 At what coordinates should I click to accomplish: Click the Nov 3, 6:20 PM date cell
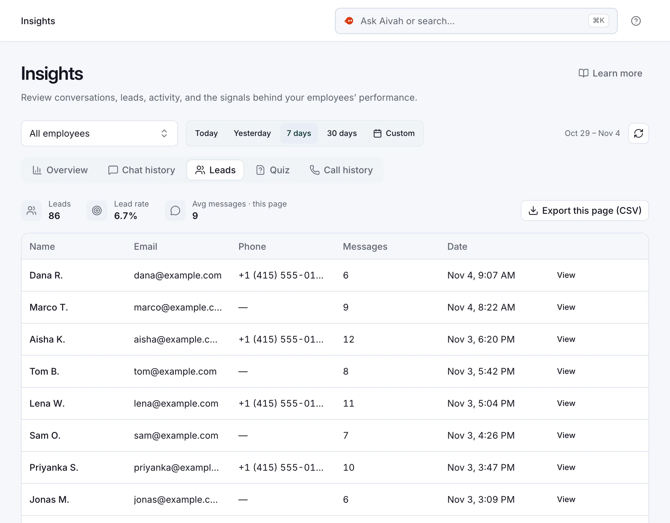click(x=481, y=339)
